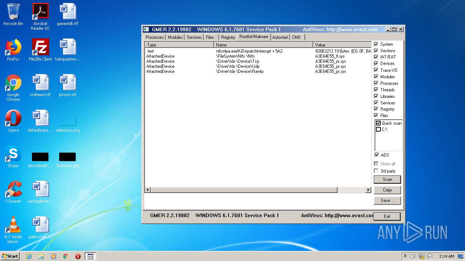Image resolution: width=465 pixels, height=261 pixels.
Task: Launch Skype from the desktop
Action: [x=13, y=157]
